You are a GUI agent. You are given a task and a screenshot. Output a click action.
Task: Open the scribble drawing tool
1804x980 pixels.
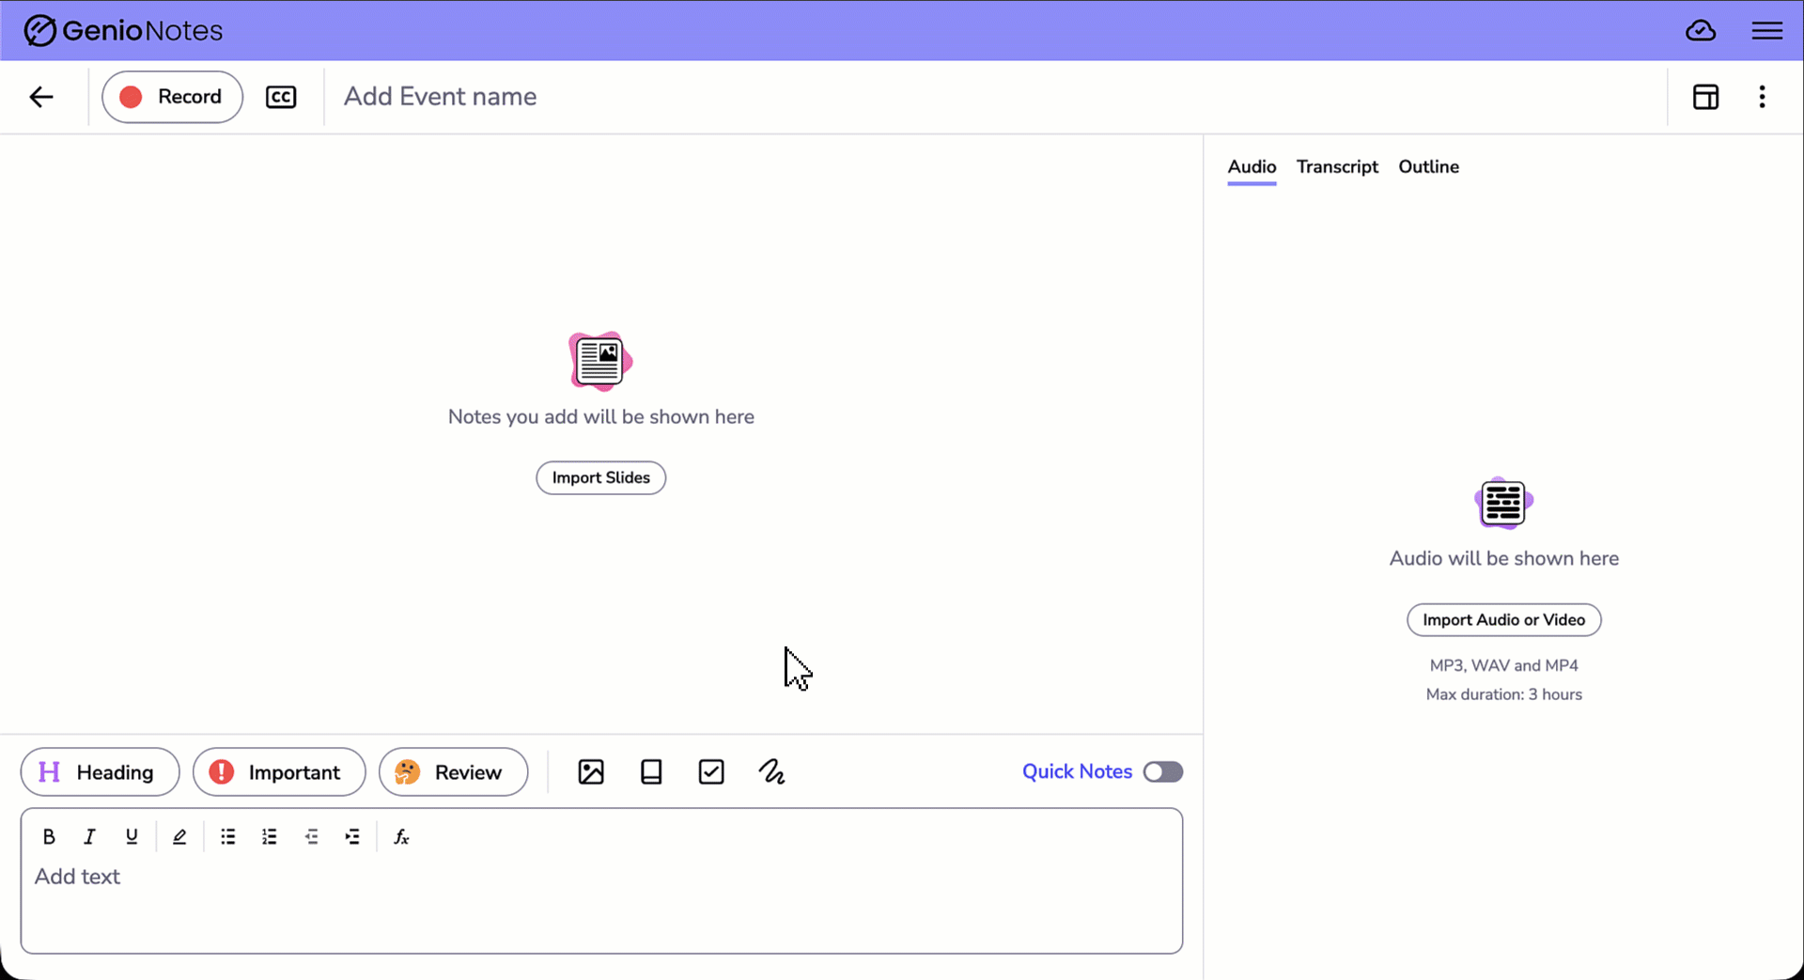771,772
